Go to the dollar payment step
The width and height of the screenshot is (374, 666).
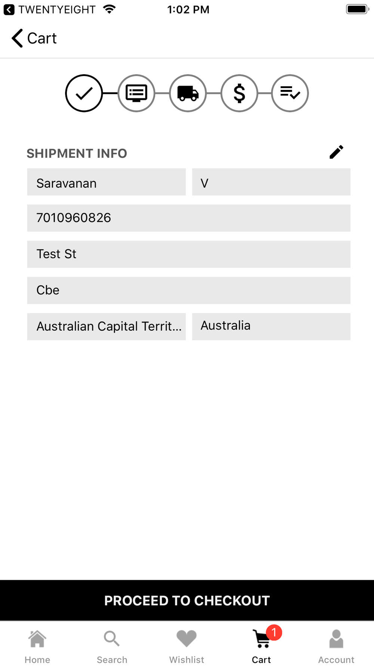coord(239,93)
